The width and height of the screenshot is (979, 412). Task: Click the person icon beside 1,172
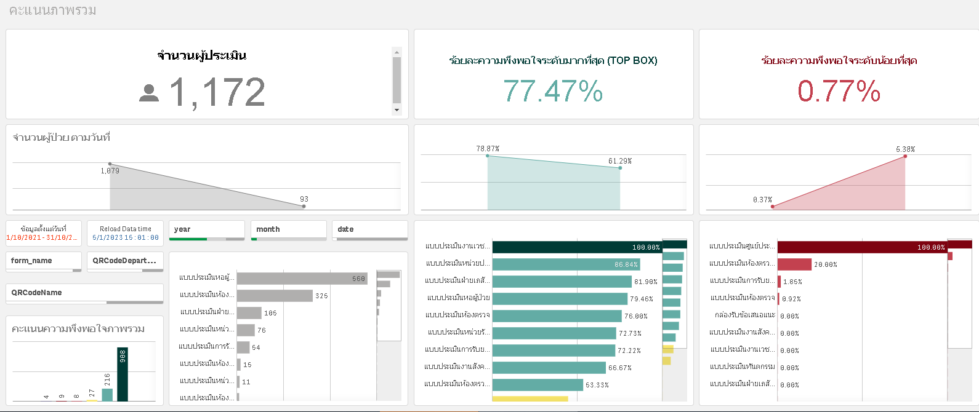149,93
